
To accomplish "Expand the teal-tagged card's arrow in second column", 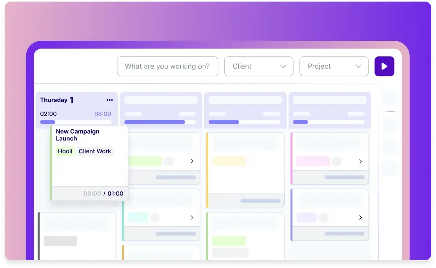I will (x=192, y=217).
